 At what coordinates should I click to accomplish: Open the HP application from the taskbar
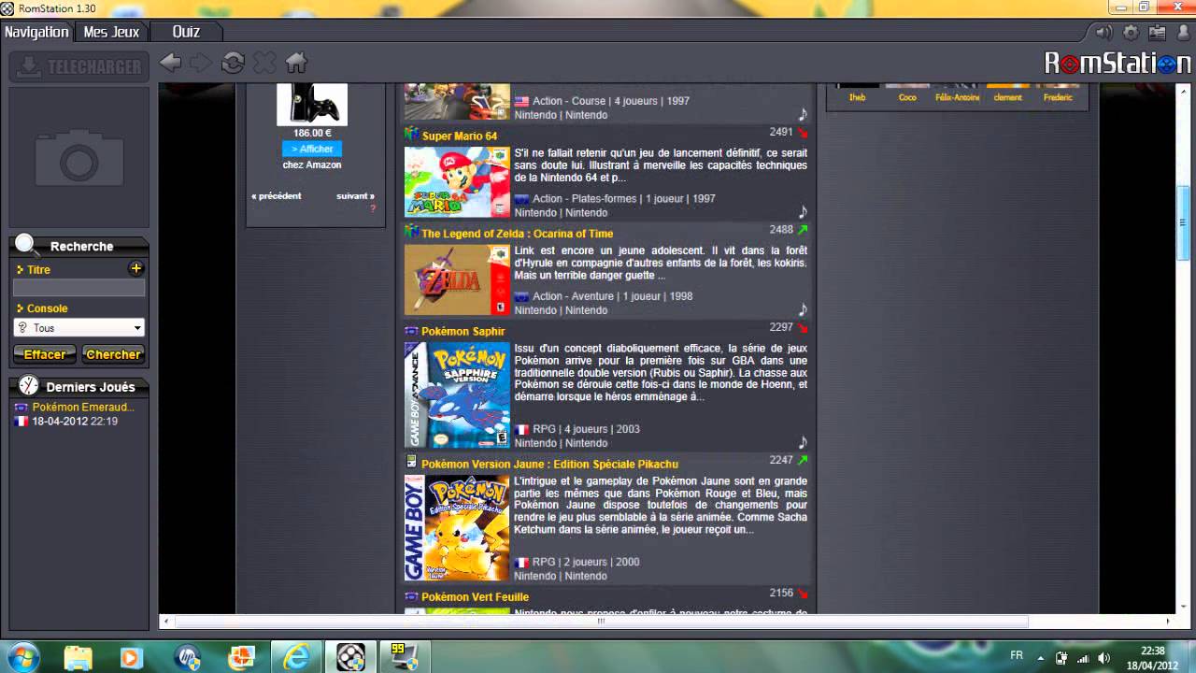point(187,656)
